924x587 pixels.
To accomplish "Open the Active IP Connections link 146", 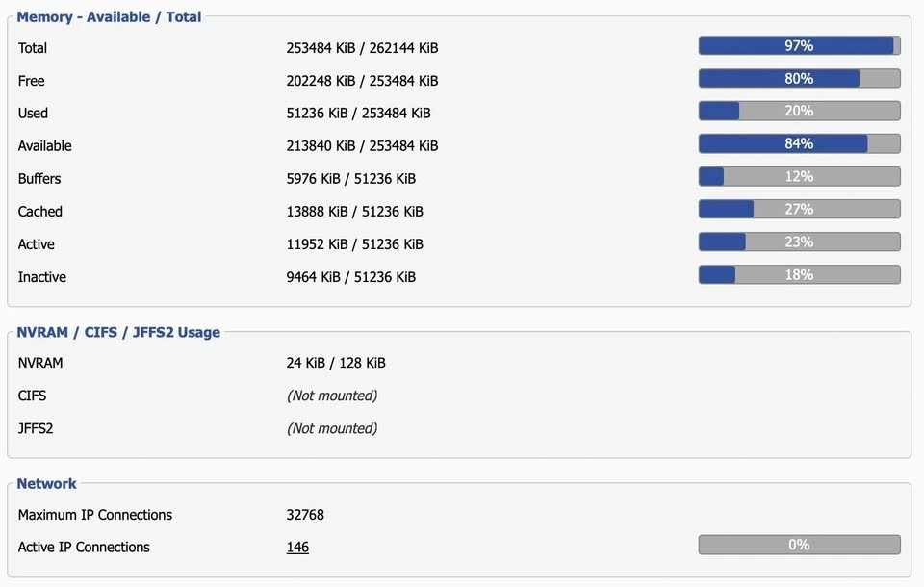I will (297, 548).
